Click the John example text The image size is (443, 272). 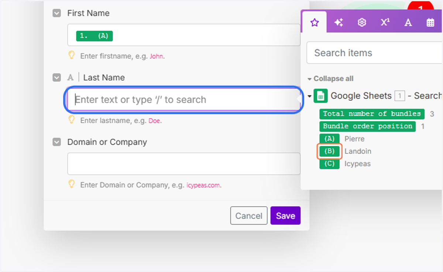click(x=157, y=57)
